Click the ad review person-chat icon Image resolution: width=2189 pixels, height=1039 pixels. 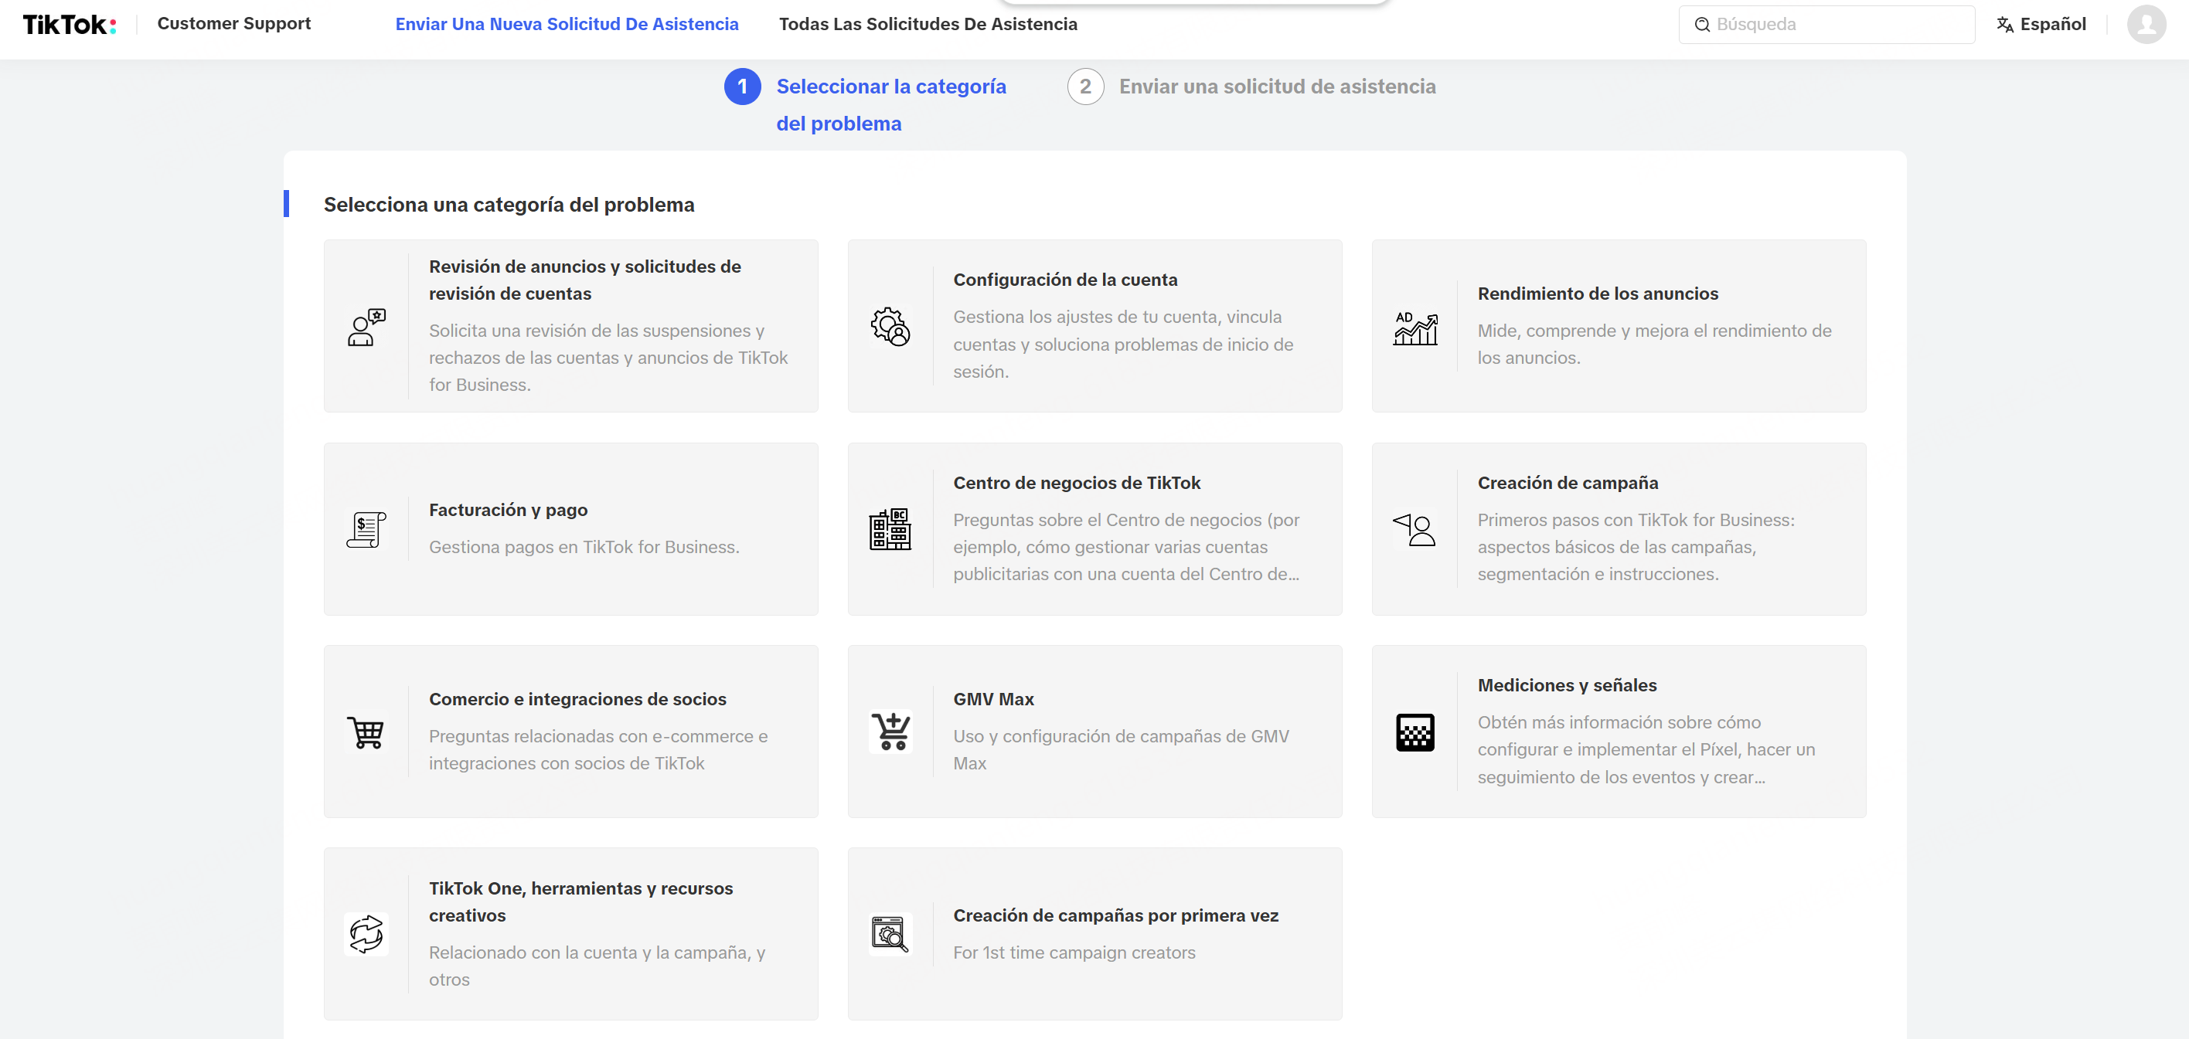tap(366, 327)
